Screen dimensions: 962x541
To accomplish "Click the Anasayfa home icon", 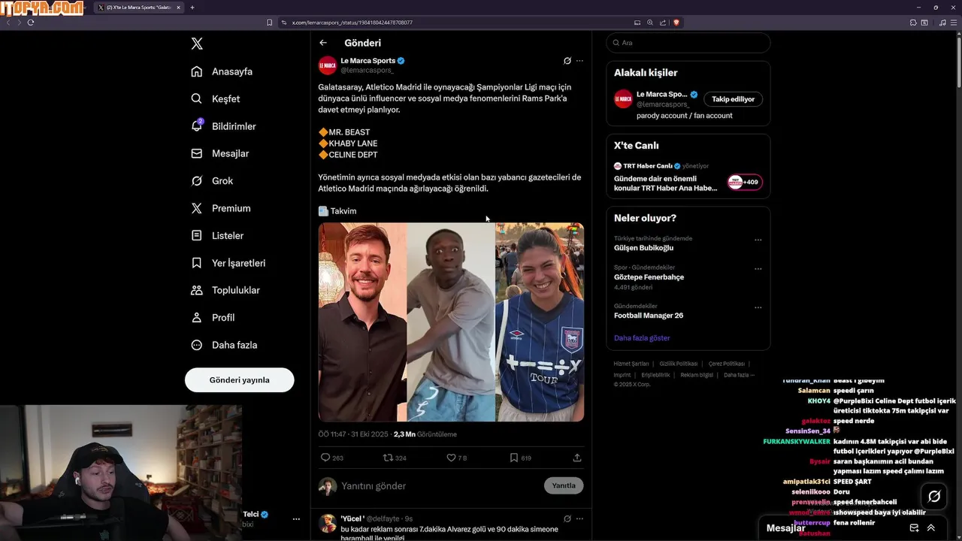I will pyautogui.click(x=197, y=71).
